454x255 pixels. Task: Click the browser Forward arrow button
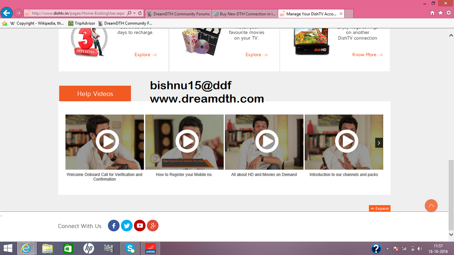(x=18, y=13)
